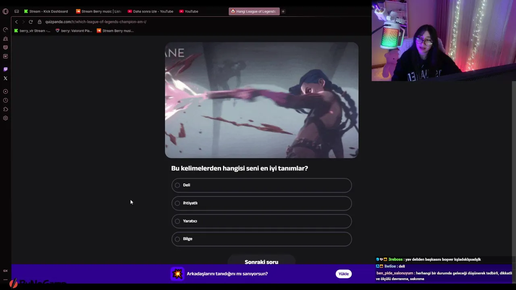Switch to Stream - Kick Dashboard tab
Viewport: 516px width, 290px height.
(46, 11)
